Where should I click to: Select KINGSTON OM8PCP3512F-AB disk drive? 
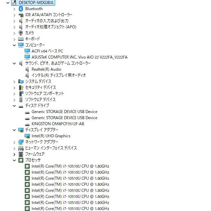point(58,124)
